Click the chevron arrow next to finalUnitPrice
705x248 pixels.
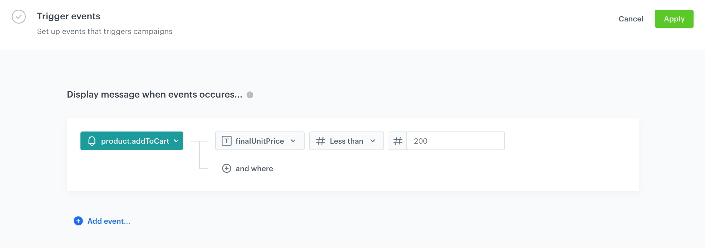293,141
